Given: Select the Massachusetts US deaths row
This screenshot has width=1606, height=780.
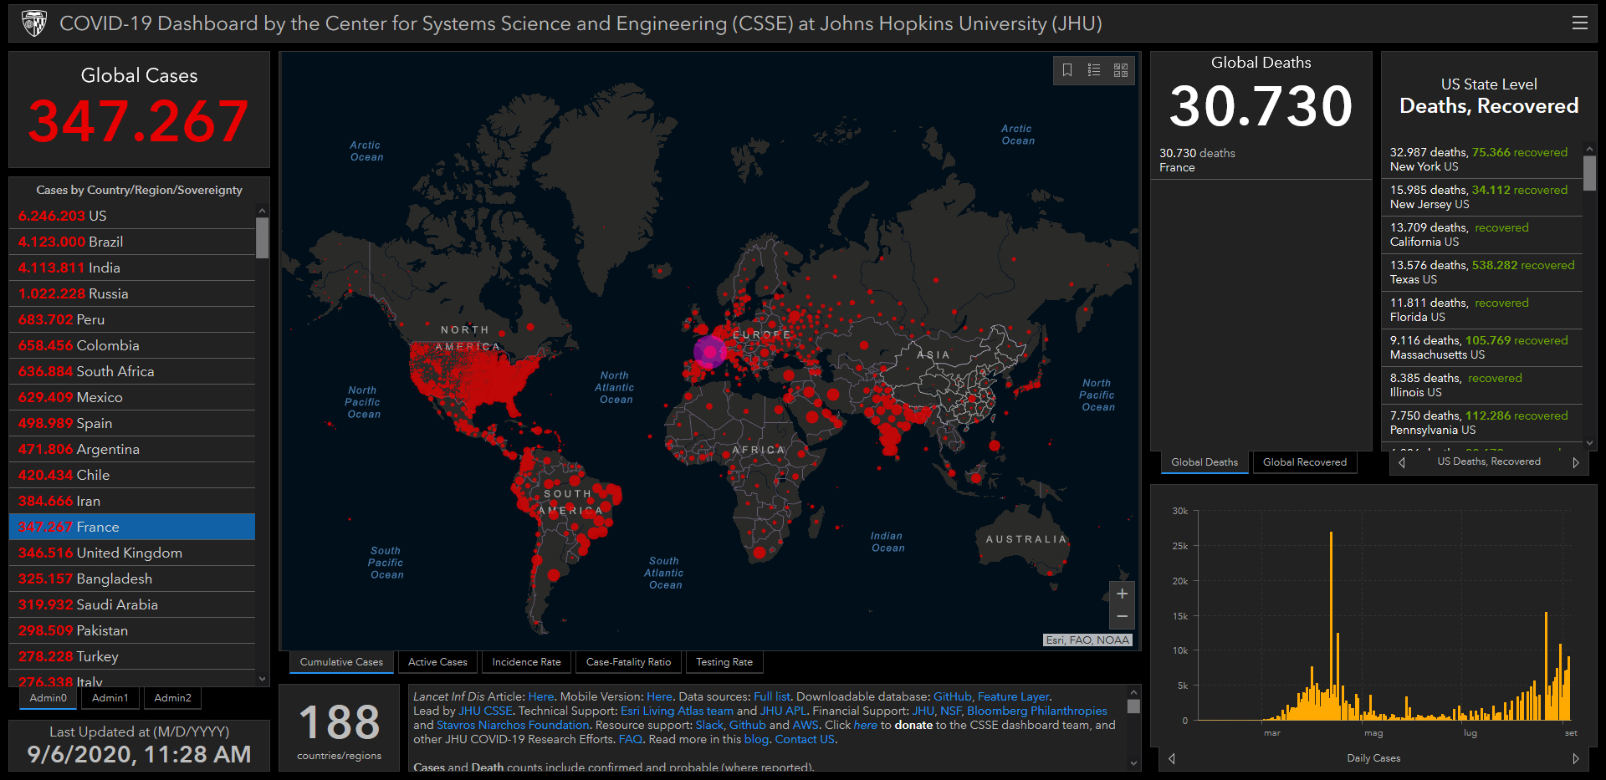Looking at the screenshot, I should (1482, 347).
